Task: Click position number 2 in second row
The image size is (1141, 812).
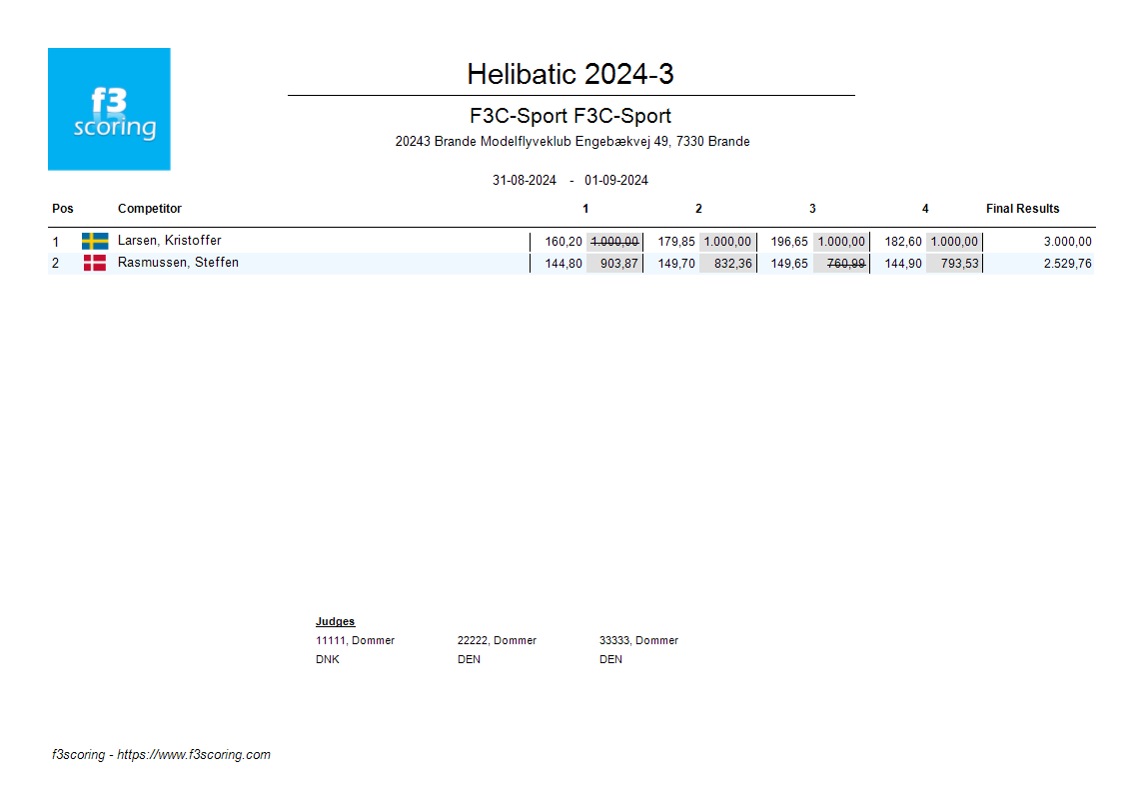Action: (55, 264)
